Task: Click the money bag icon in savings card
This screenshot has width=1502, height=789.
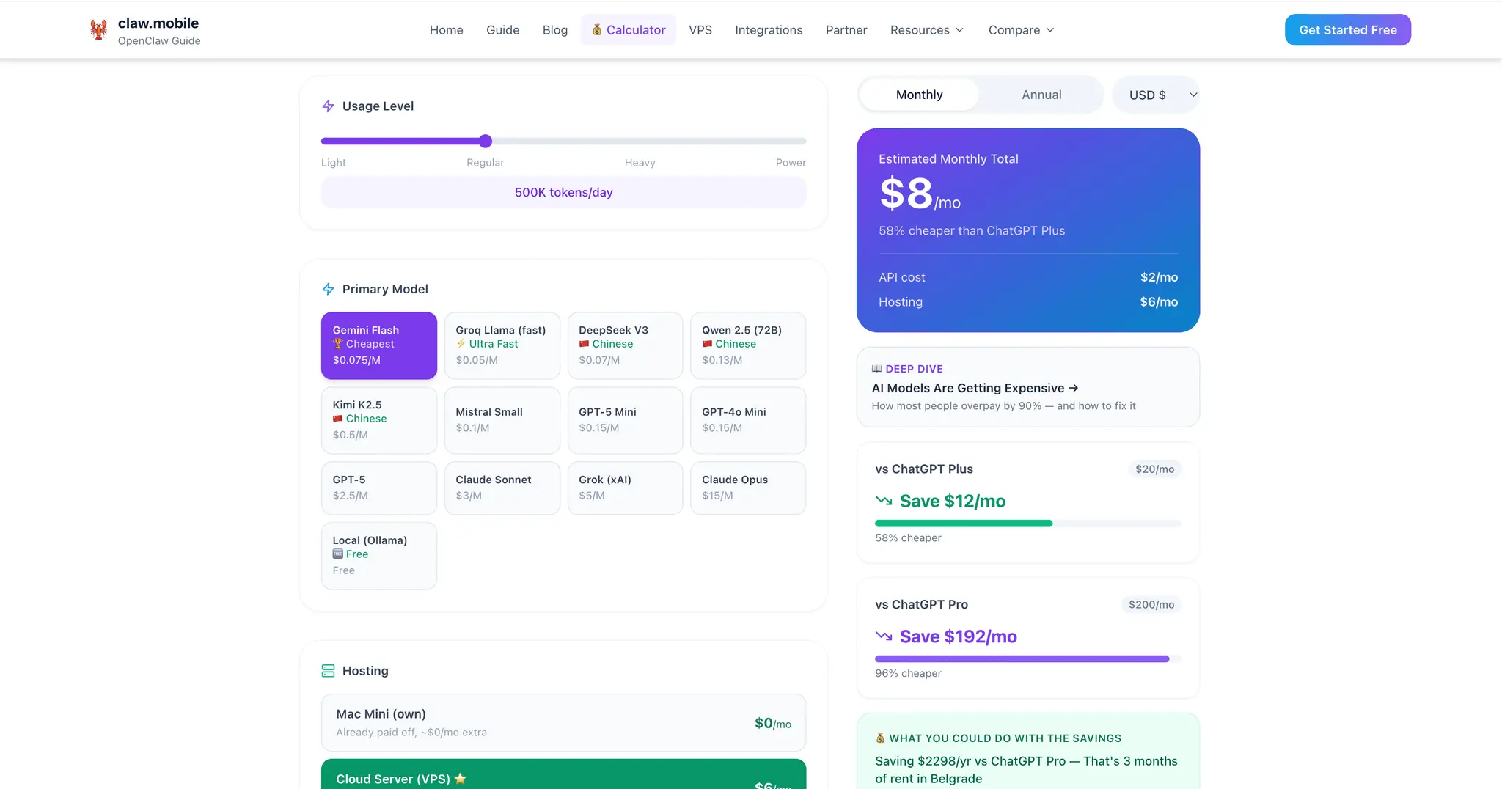Action: point(880,738)
